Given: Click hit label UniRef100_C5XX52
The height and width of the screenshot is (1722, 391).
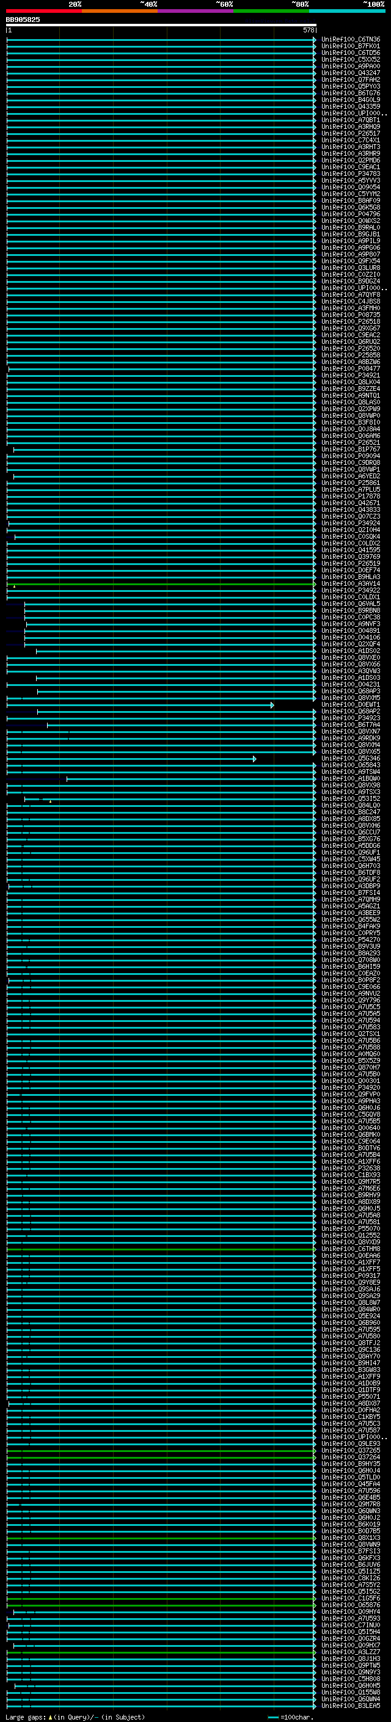Looking at the screenshot, I should [x=351, y=59].
